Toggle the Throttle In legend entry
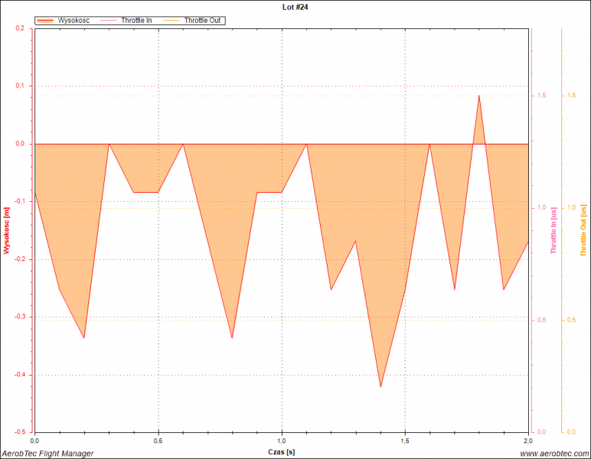The image size is (591, 459). pos(136,20)
